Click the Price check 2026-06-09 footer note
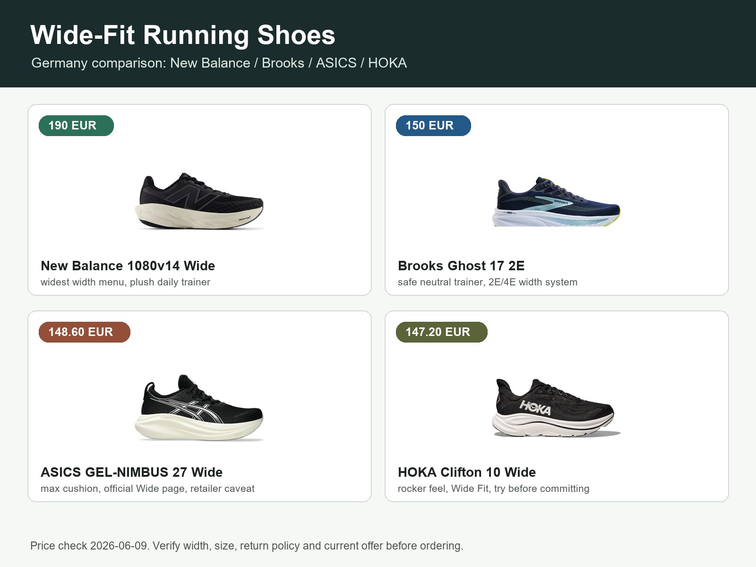The width and height of the screenshot is (756, 567). click(x=247, y=546)
